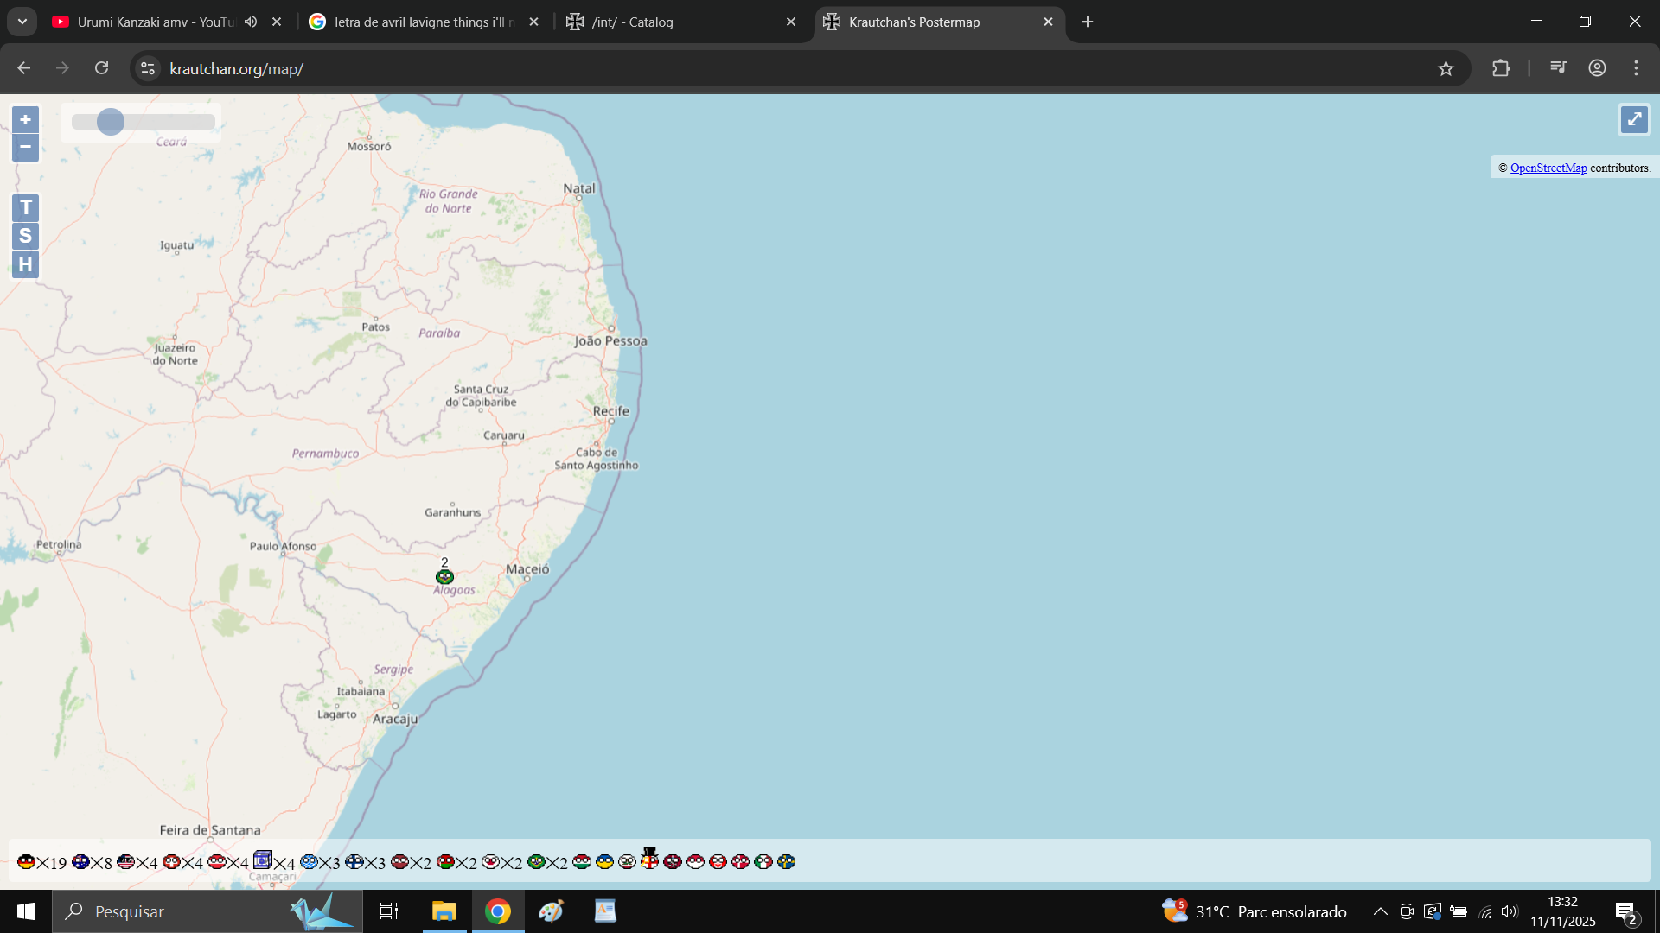1660x933 pixels.
Task: Click the Israel cube icon in the legend
Action: tap(263, 860)
